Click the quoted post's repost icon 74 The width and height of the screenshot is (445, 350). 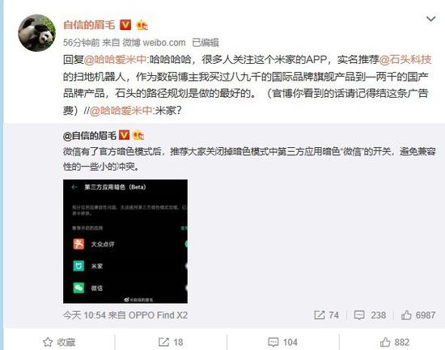pos(326,315)
